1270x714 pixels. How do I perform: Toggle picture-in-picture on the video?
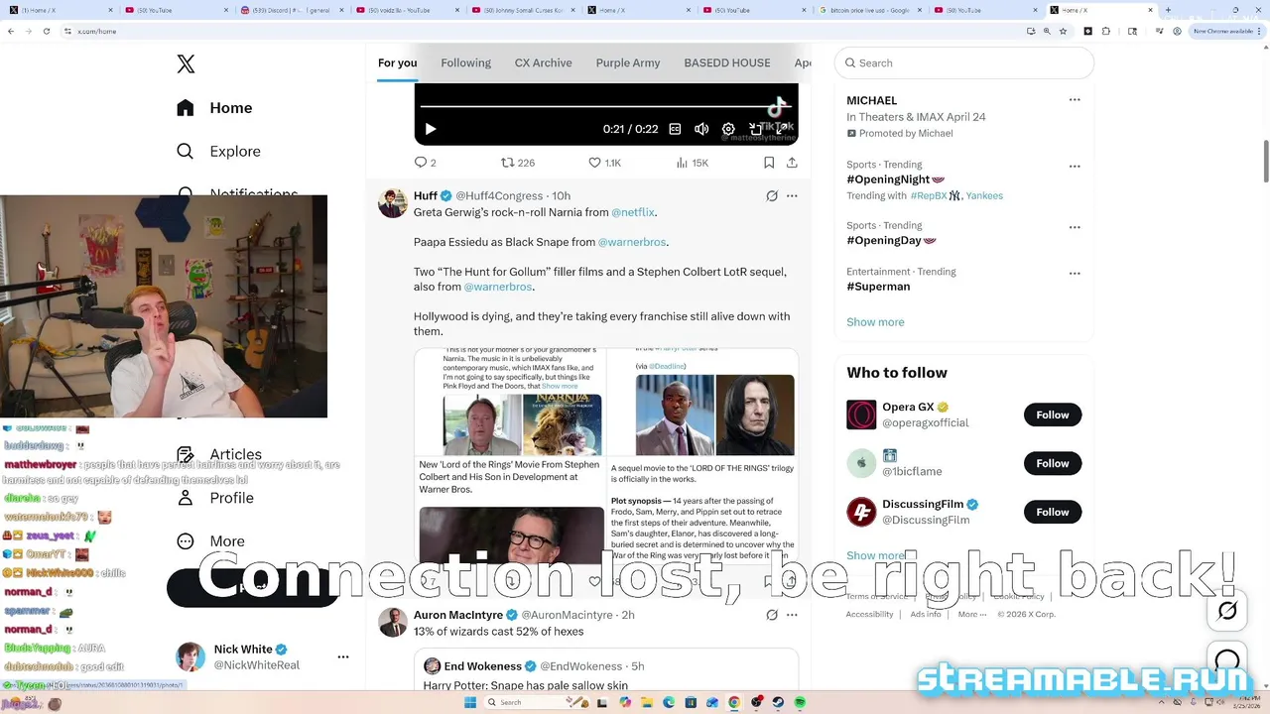(x=755, y=129)
